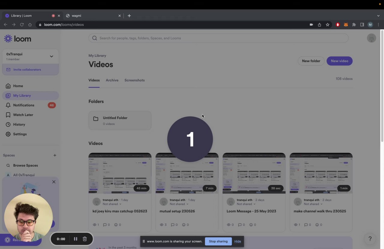The image size is (384, 249).
Task: Click the kd joey kiru max catchup title
Action: click(x=120, y=211)
